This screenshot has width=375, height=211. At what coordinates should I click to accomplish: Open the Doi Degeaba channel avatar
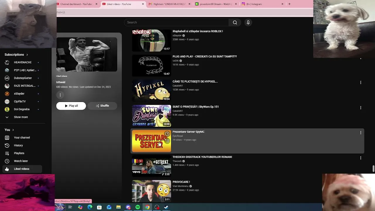pyautogui.click(x=7, y=109)
